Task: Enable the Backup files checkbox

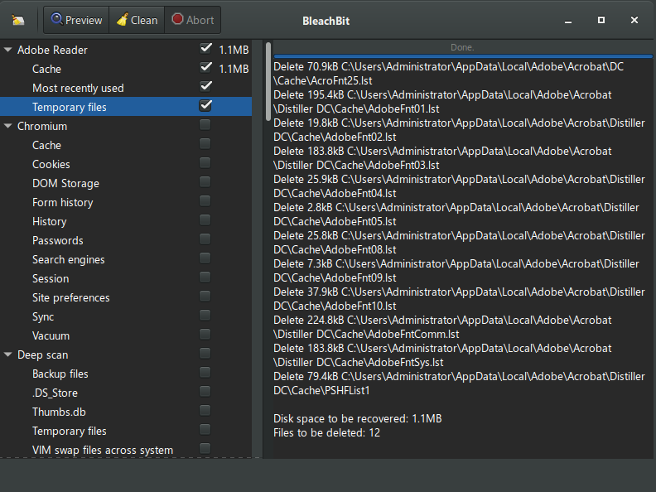Action: (x=205, y=373)
